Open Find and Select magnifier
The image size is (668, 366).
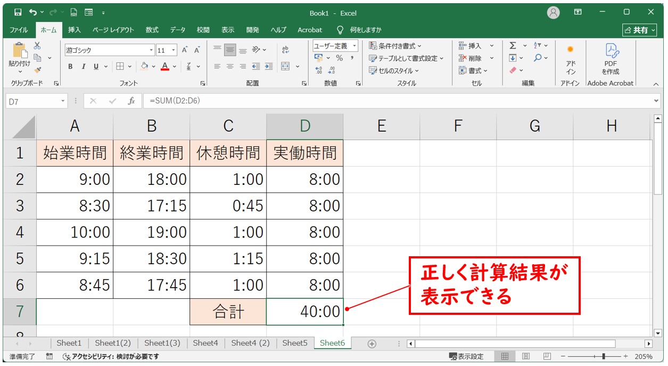pyautogui.click(x=538, y=58)
